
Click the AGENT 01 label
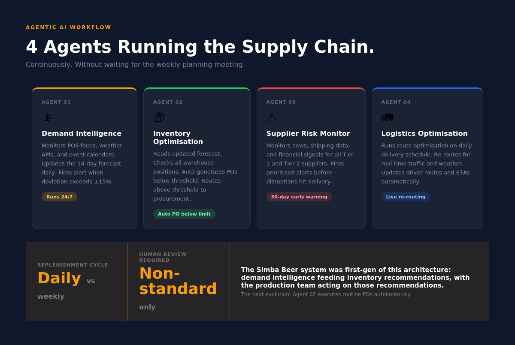[56, 102]
